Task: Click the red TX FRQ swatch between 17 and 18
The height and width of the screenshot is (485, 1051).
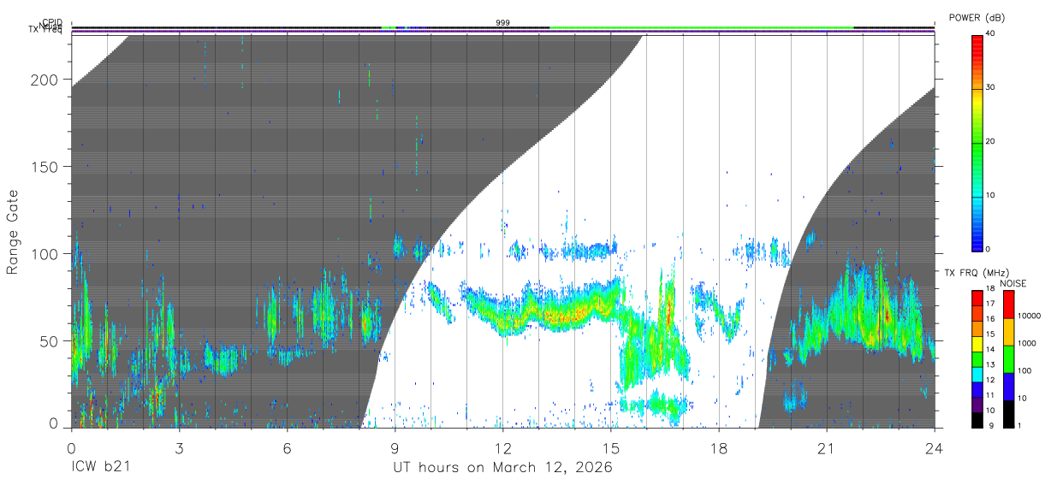Action: tap(977, 298)
